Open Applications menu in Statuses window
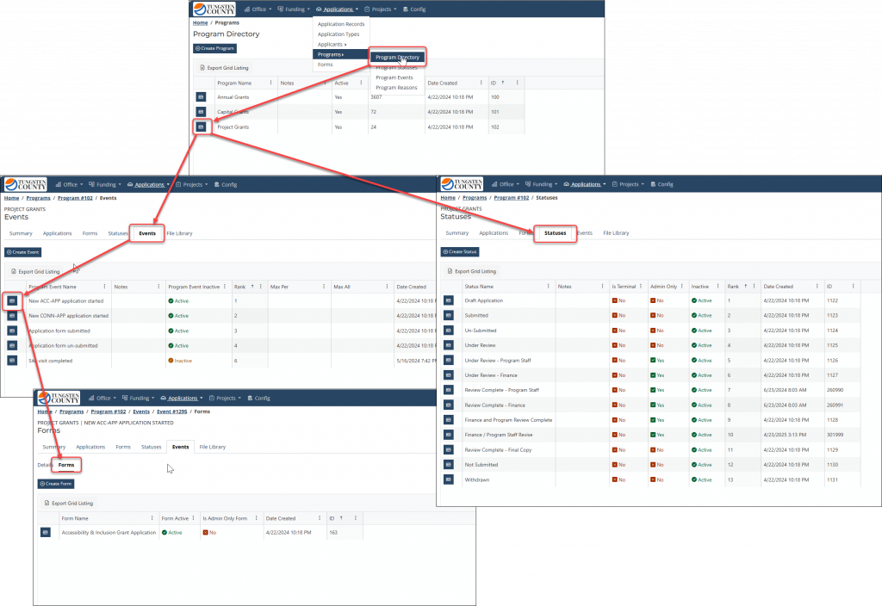 (x=585, y=184)
